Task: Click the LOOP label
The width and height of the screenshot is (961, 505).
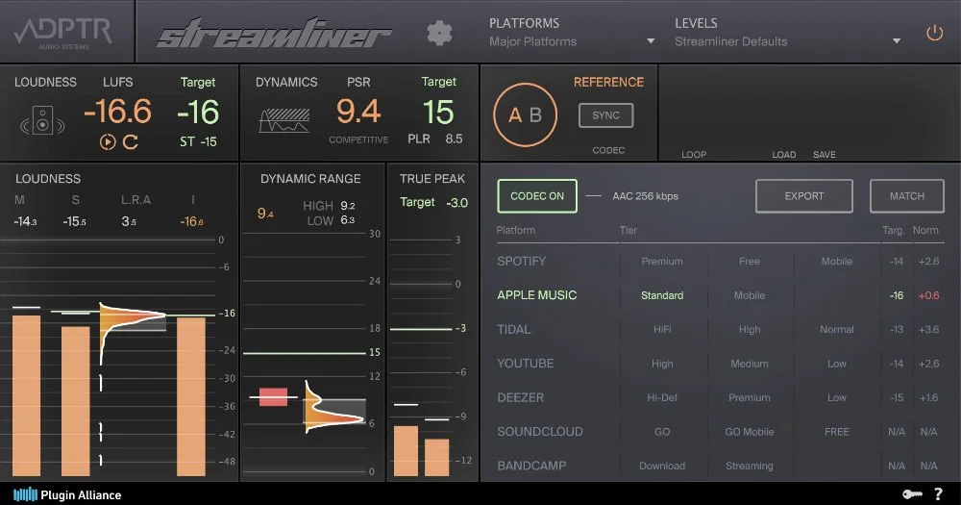Action: (x=694, y=155)
